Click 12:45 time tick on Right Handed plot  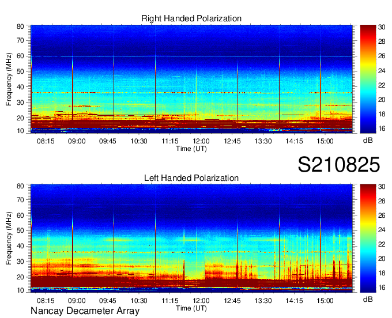click(232, 141)
